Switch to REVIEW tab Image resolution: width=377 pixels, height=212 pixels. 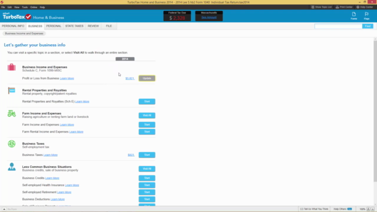[93, 26]
